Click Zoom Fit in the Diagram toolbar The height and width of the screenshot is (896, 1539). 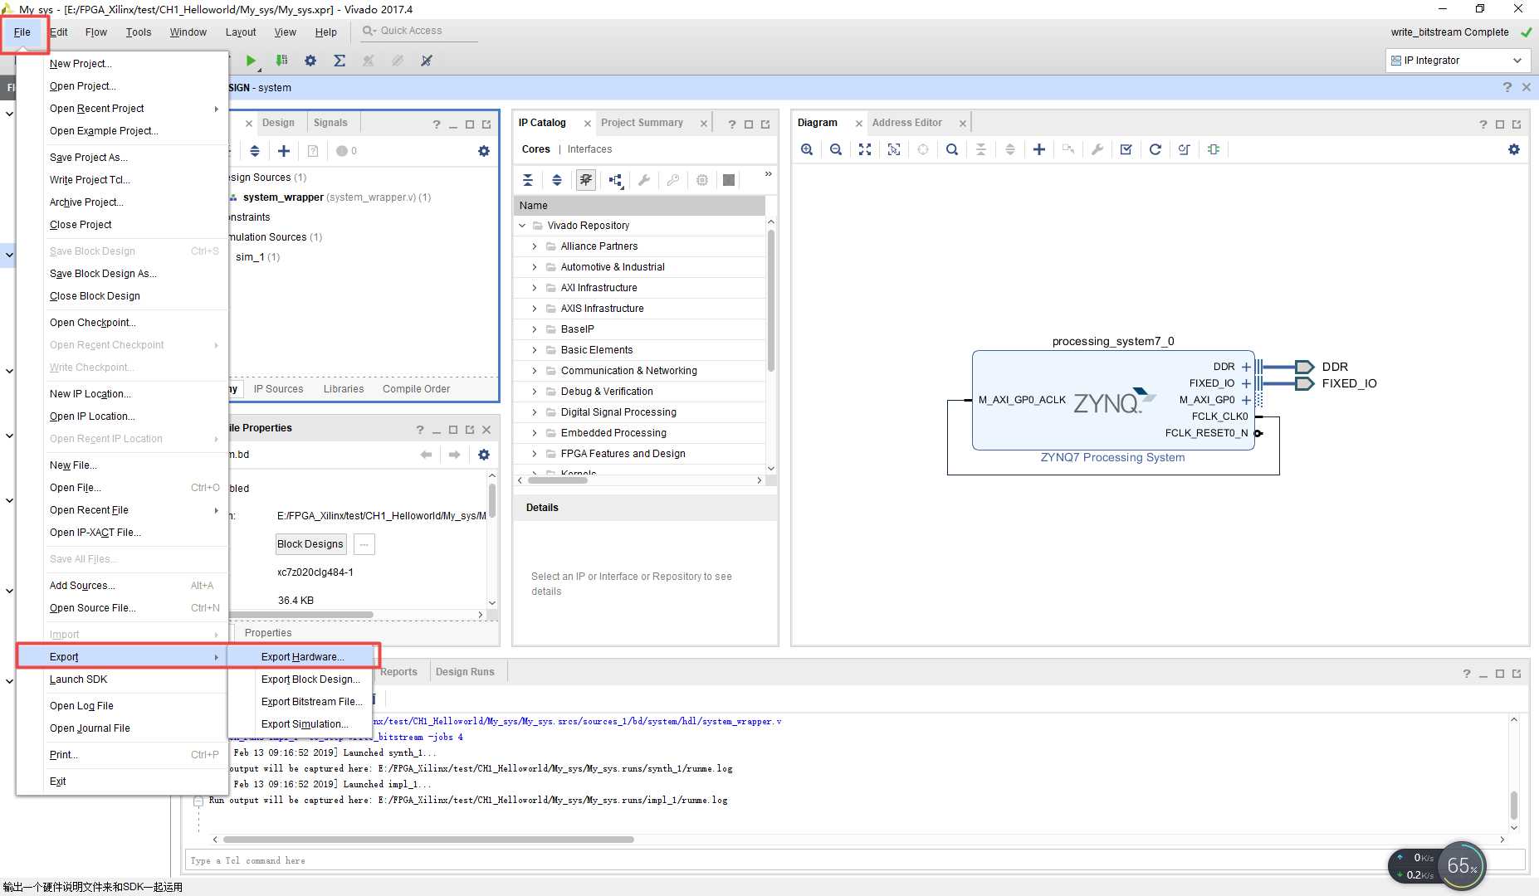(865, 149)
